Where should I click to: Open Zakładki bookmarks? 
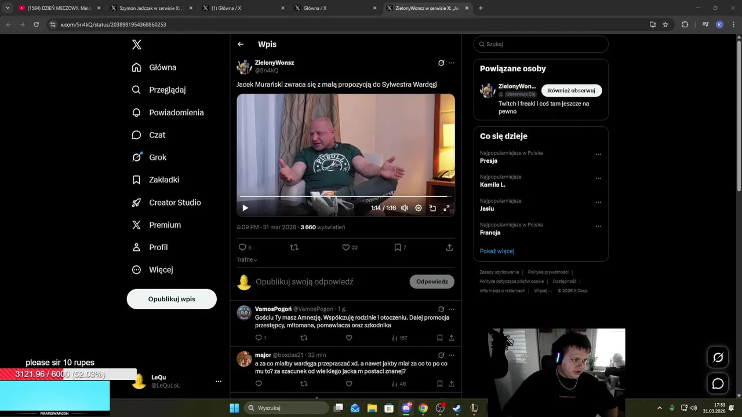155,180
